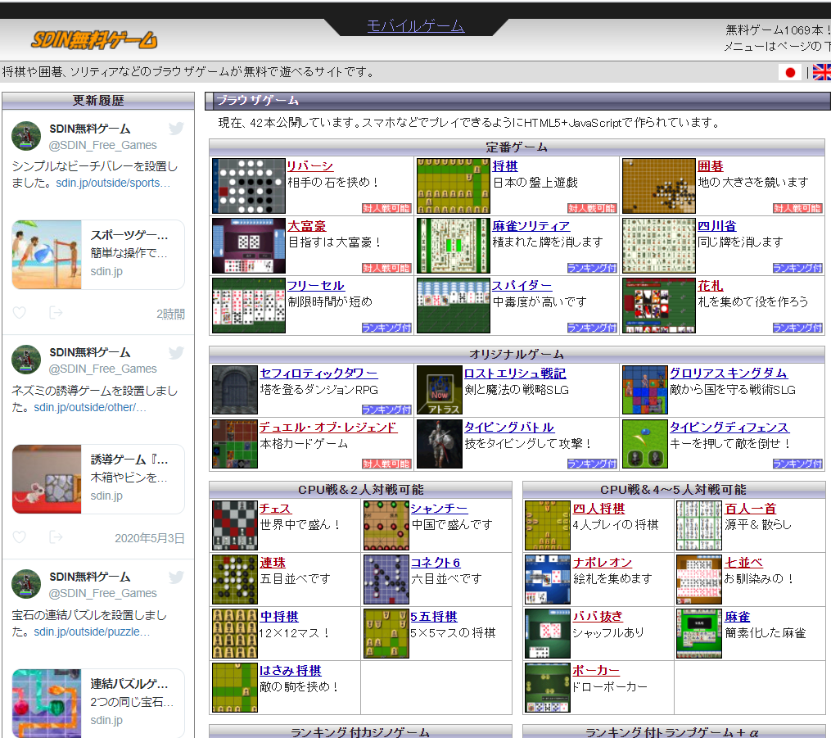Open the フリーセル link
The image size is (831, 738).
[315, 286]
